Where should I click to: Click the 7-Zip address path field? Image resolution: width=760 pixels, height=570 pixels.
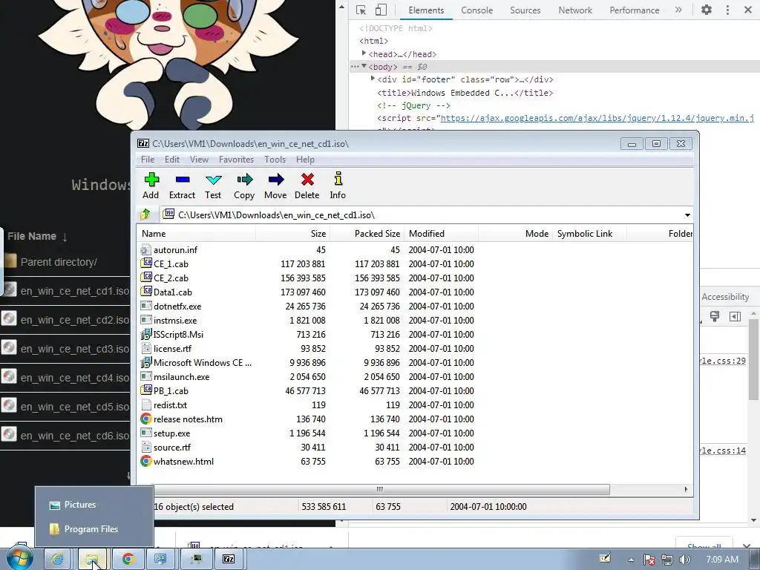[x=422, y=214]
